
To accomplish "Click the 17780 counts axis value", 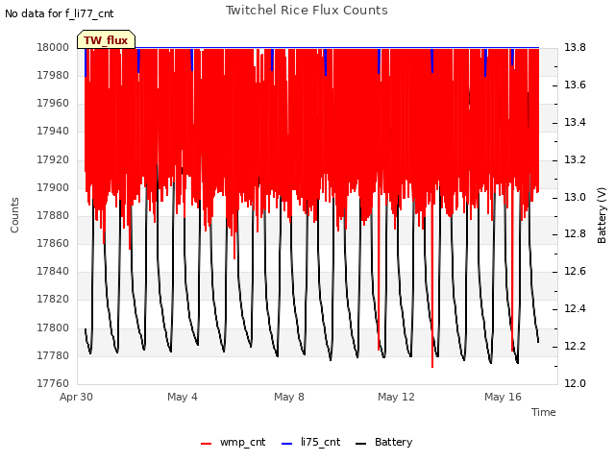I will coord(53,356).
